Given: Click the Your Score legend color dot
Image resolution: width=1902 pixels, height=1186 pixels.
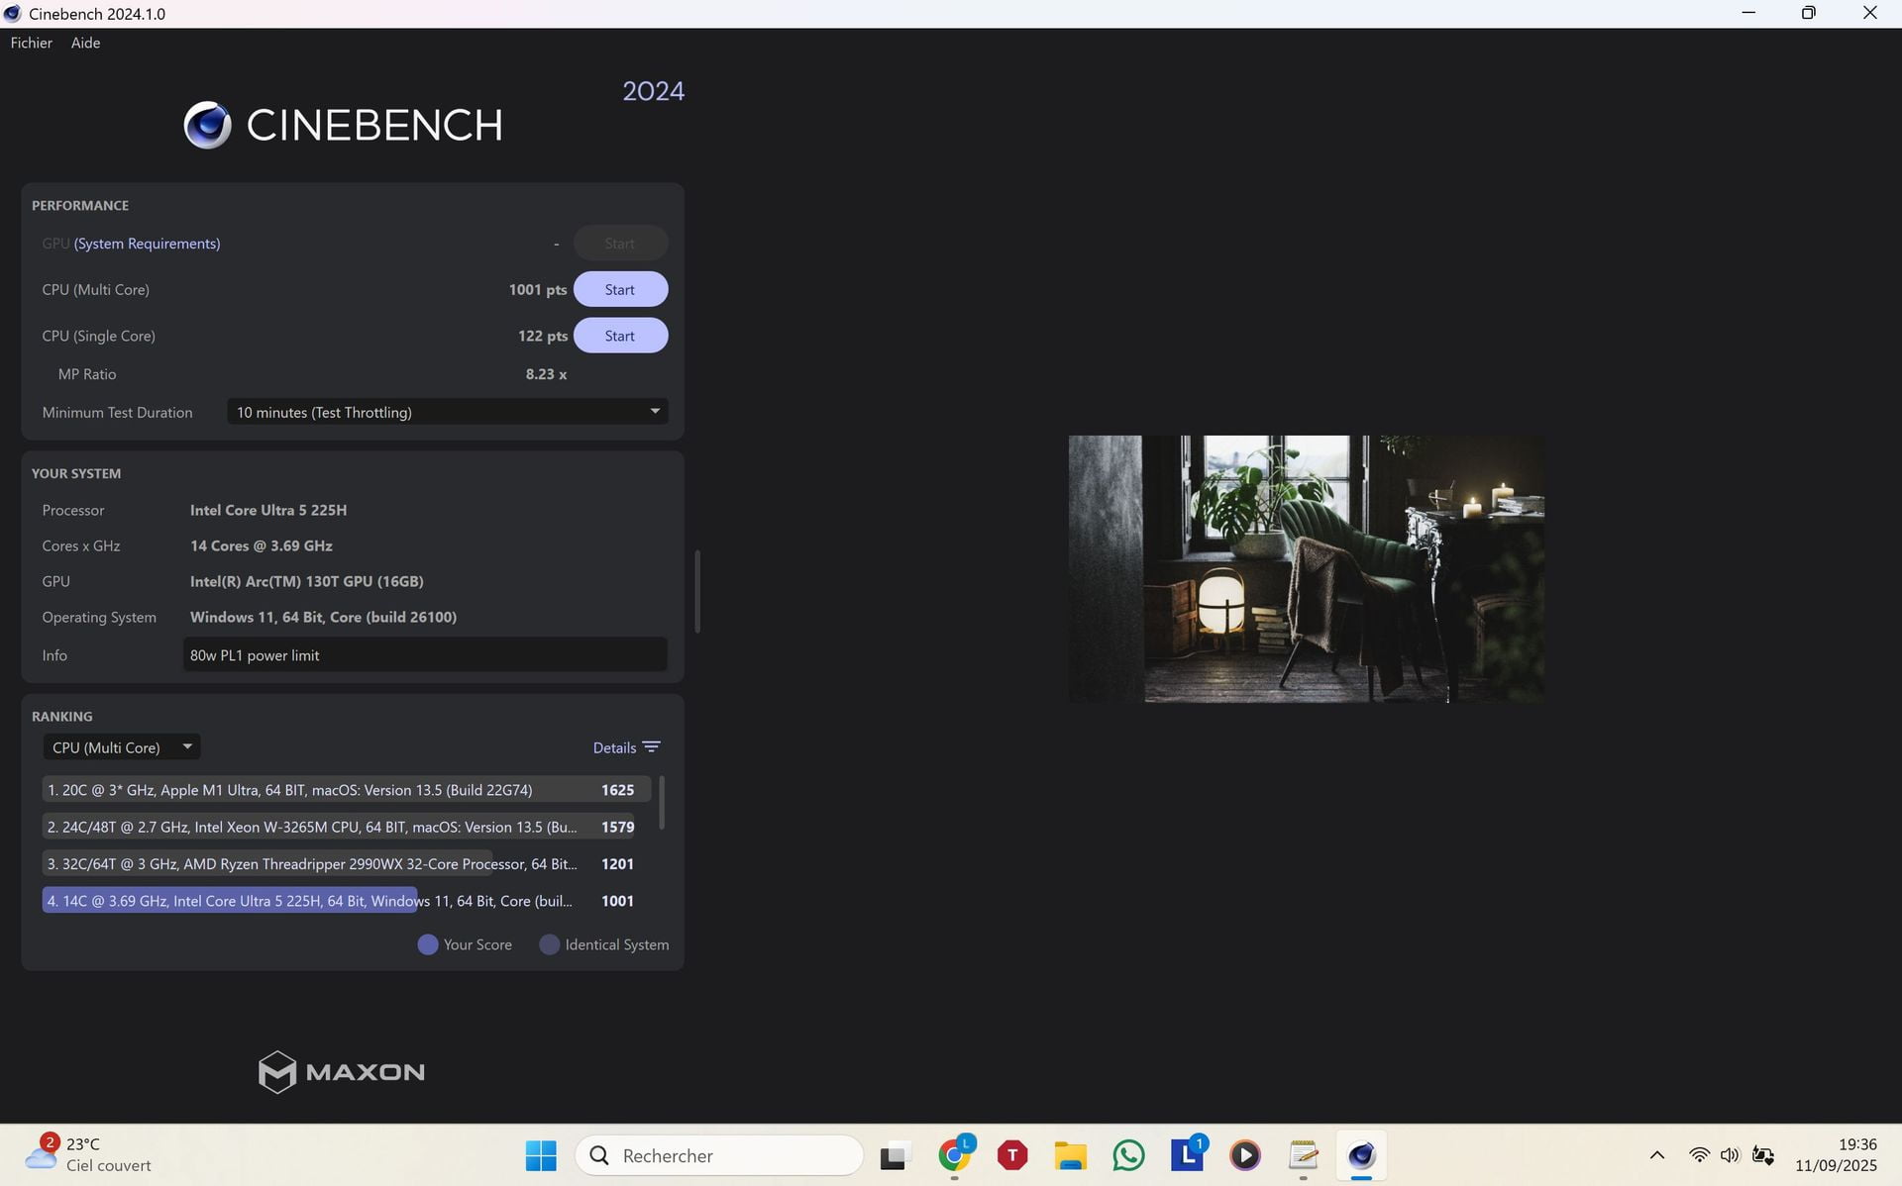Looking at the screenshot, I should click(428, 944).
